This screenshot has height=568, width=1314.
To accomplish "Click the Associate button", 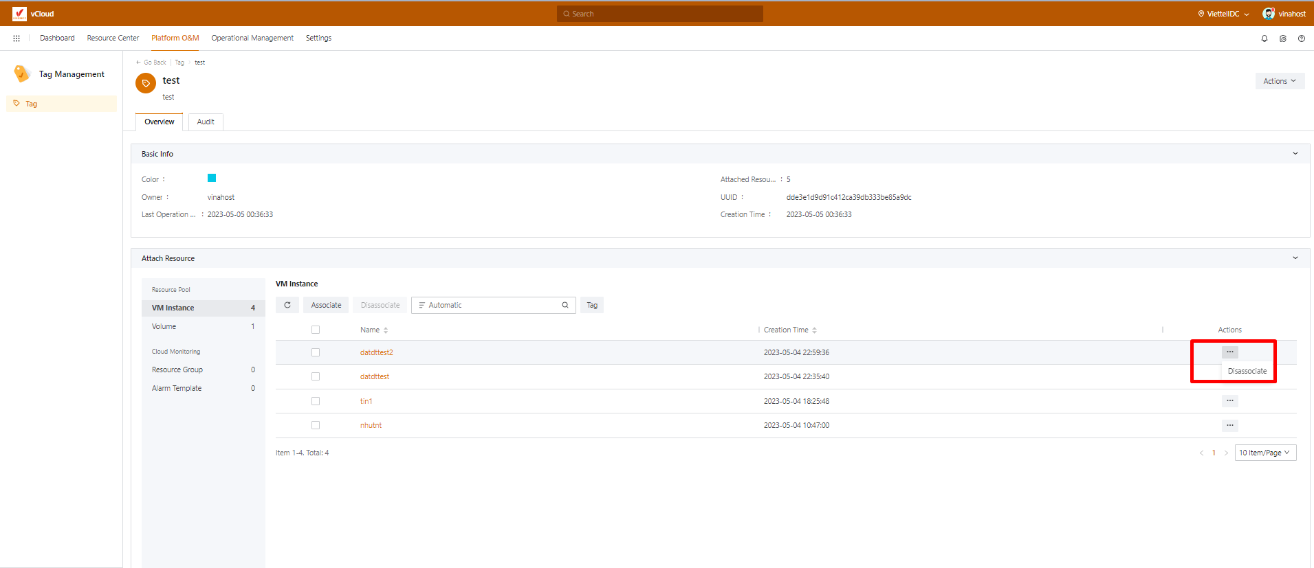I will click(326, 305).
